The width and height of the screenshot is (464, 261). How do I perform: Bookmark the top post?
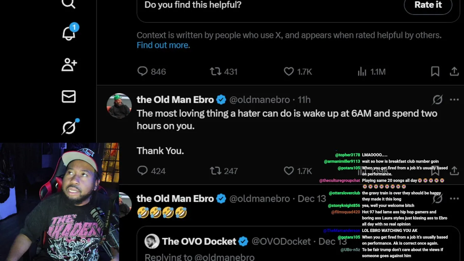click(x=435, y=71)
